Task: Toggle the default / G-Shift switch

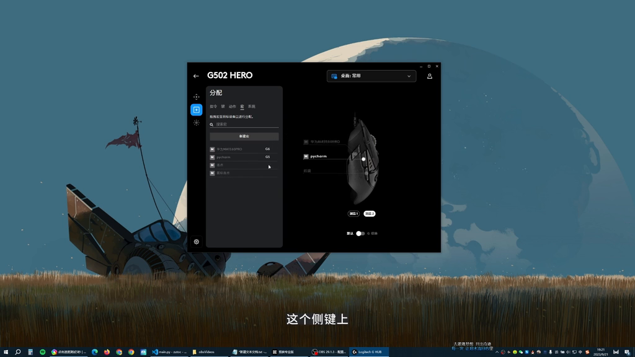Action: [360, 234]
